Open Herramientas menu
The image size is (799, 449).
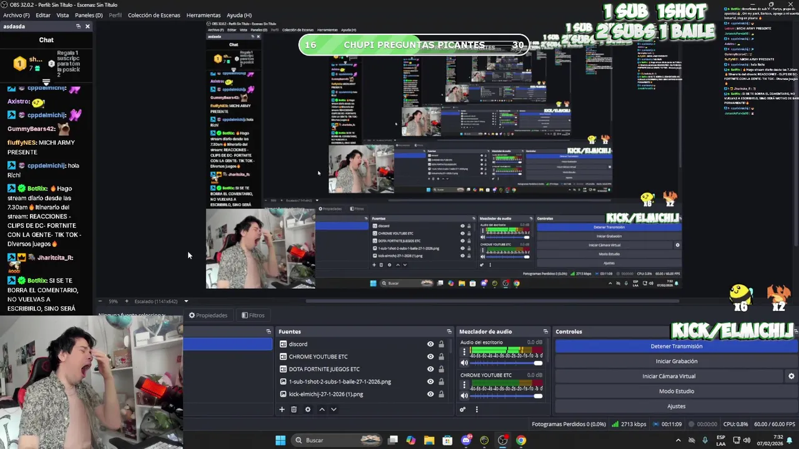(203, 15)
